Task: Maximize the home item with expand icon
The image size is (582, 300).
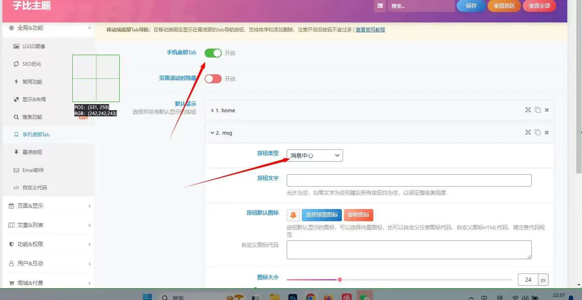Action: [x=528, y=110]
